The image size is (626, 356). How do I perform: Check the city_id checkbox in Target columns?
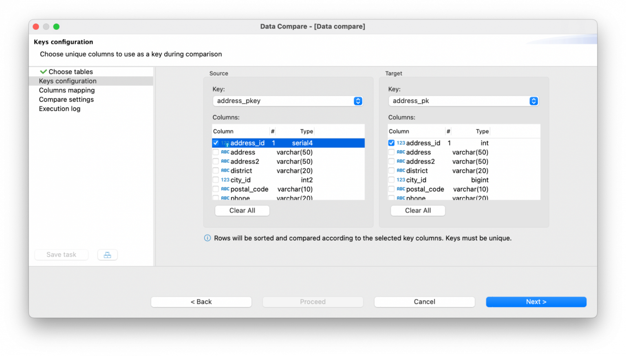(392, 180)
